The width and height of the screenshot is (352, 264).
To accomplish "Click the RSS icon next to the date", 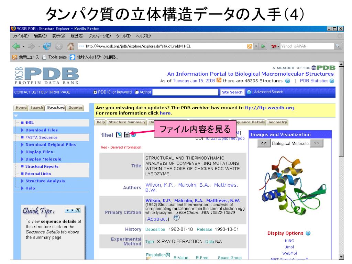I will [219, 80].
